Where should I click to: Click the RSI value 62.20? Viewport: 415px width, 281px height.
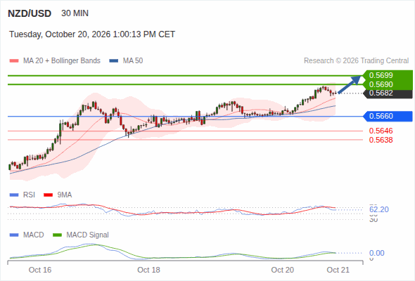[x=379, y=209]
